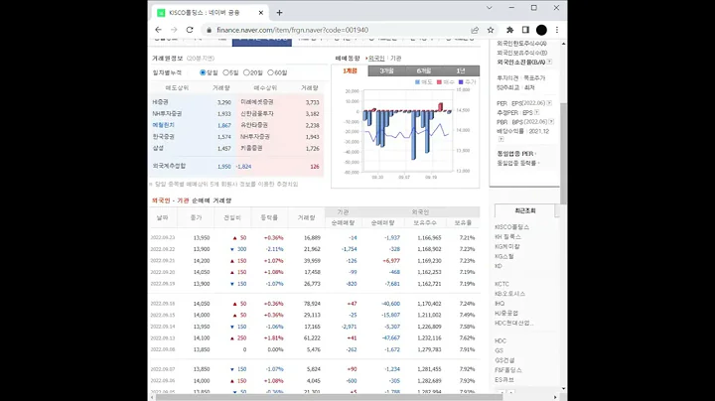The width and height of the screenshot is (715, 401).
Task: Click the 61,222 volume cell
Action: [312, 338]
